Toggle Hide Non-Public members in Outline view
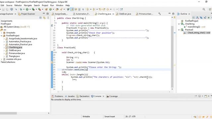This screenshot has width=212, height=119. coord(209,18)
